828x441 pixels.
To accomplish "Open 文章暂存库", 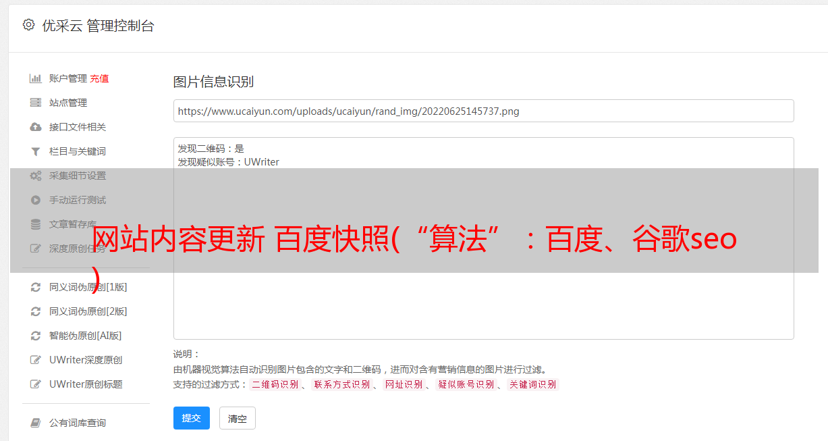I will click(73, 224).
